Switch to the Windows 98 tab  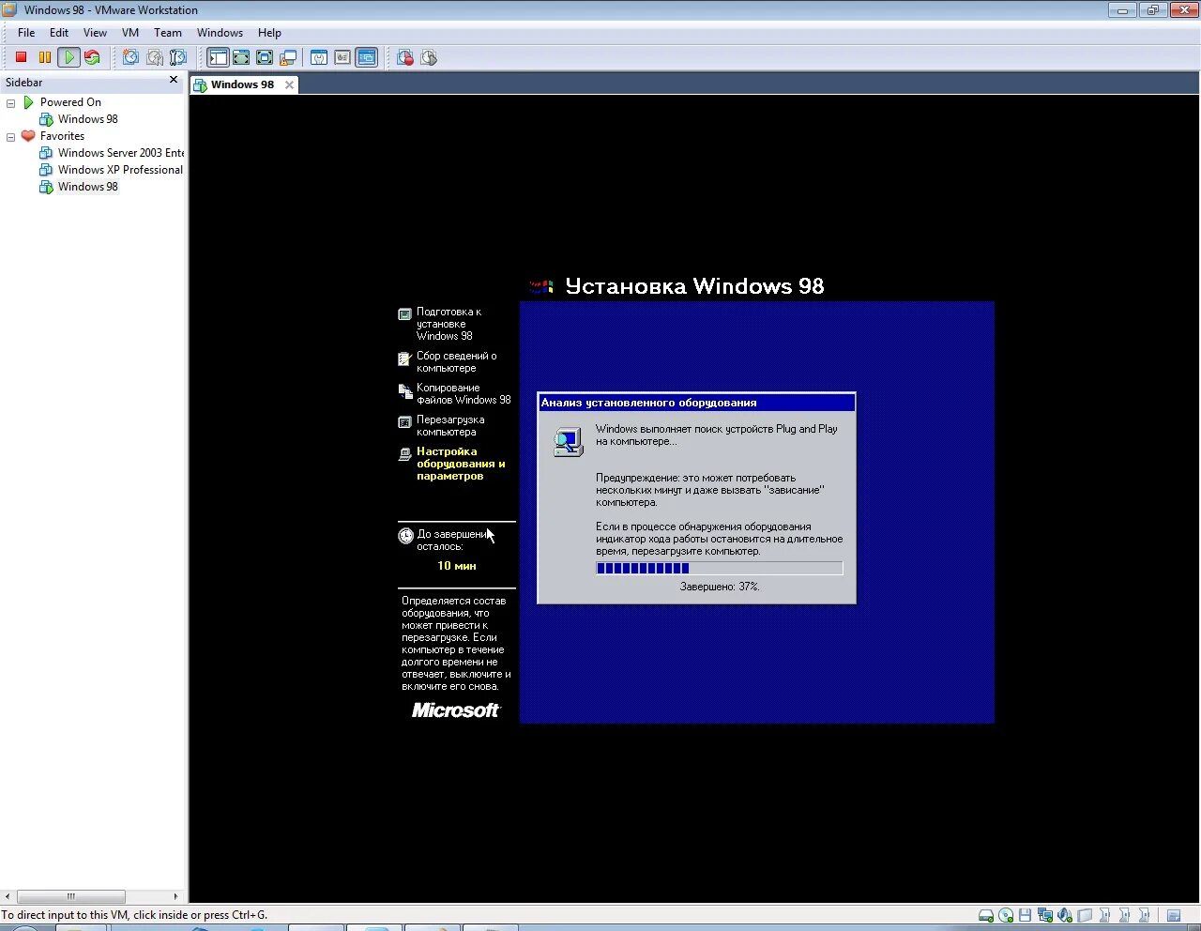(242, 84)
